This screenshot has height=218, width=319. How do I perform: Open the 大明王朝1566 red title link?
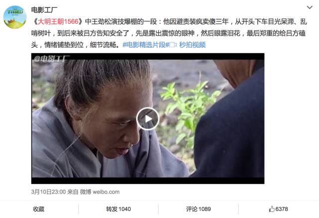point(58,21)
